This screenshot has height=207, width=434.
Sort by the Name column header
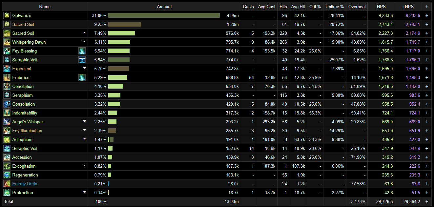pyautogui.click(x=45, y=7)
